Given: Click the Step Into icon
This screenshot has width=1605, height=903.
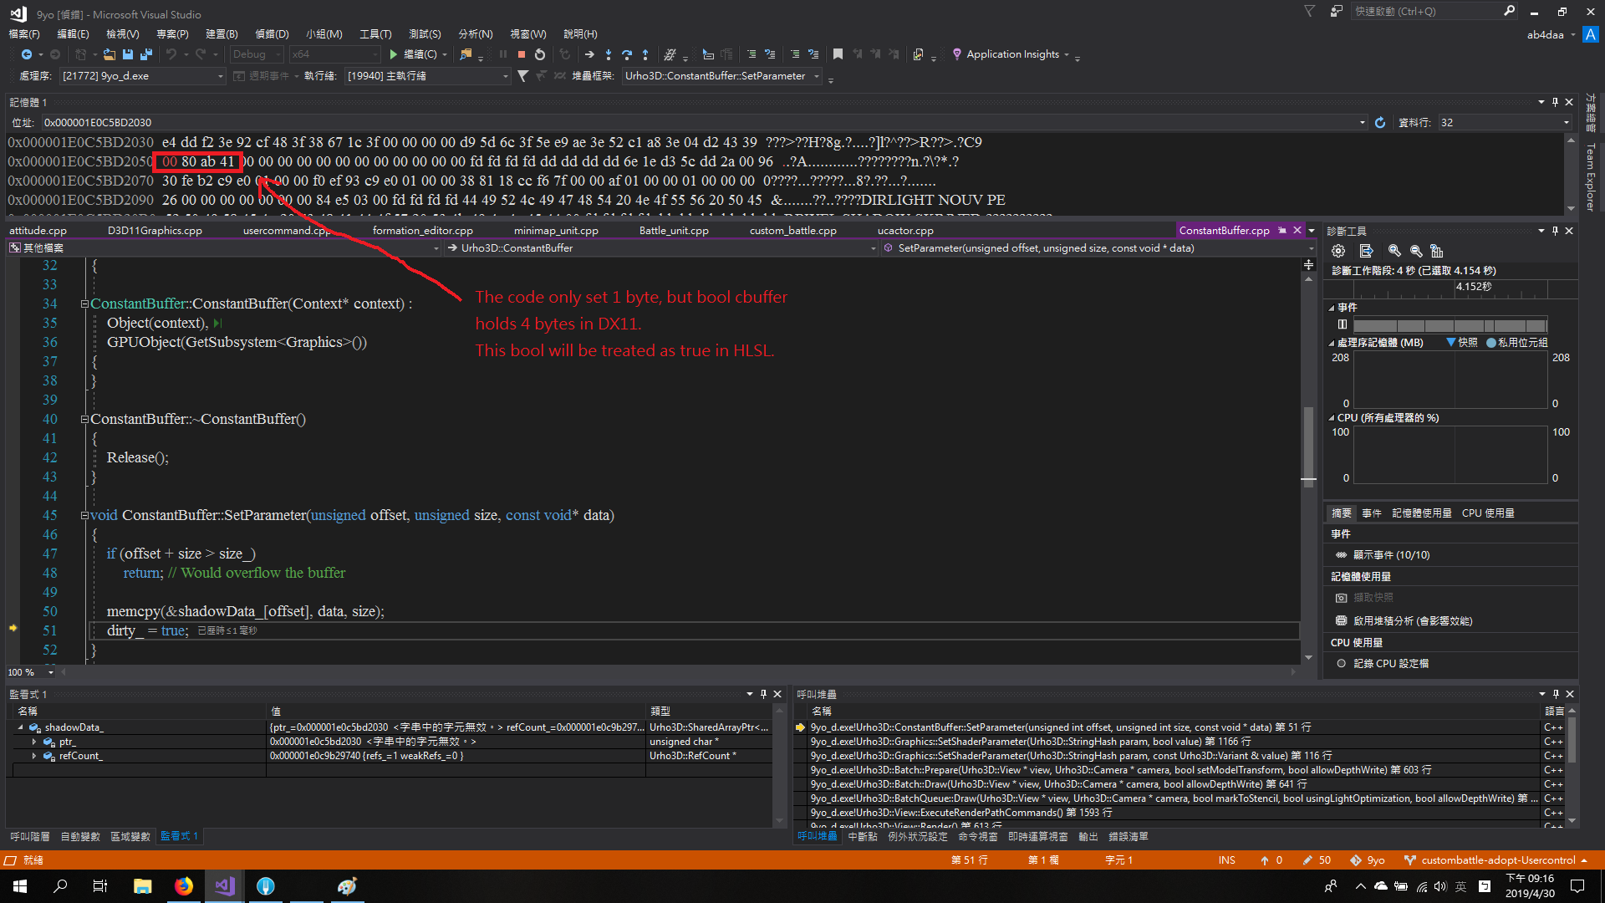Looking at the screenshot, I should [x=608, y=54].
